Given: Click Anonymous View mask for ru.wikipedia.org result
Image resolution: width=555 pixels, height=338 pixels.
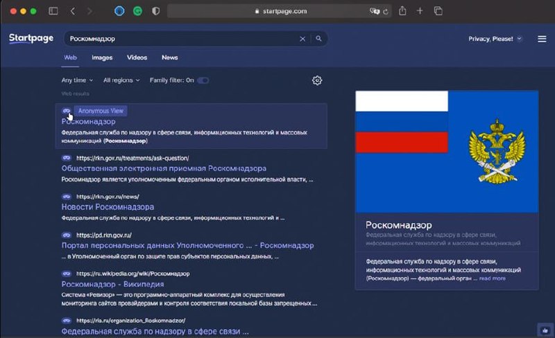Looking at the screenshot, I should [66, 274].
